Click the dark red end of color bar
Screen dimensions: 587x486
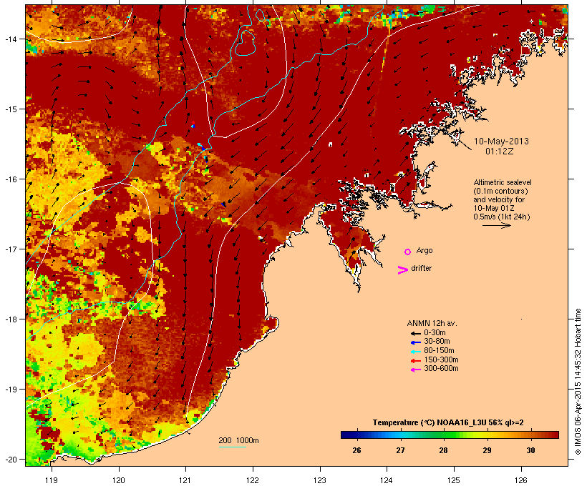(556, 435)
